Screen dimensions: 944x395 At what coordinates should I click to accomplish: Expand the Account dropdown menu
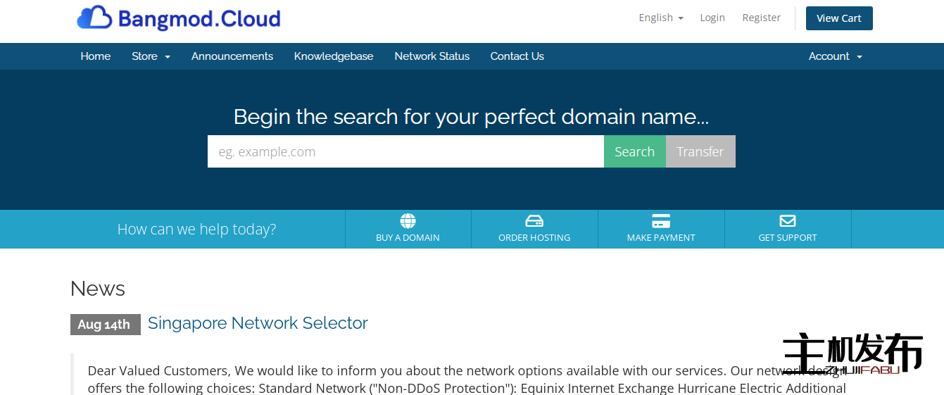click(x=835, y=56)
